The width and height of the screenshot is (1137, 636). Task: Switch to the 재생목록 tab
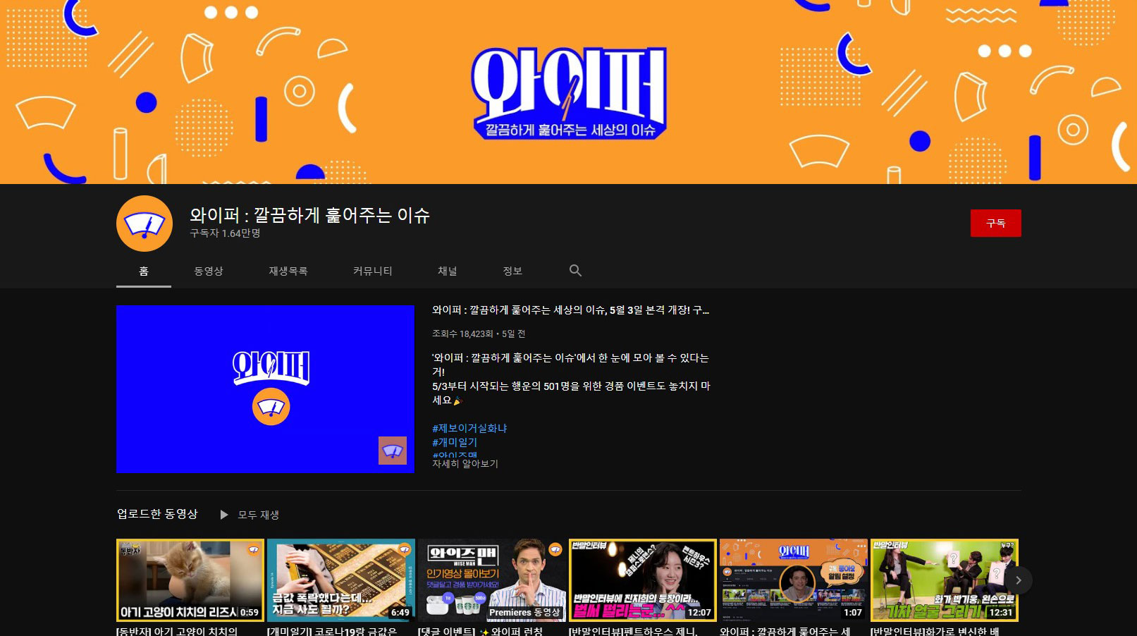tap(288, 271)
